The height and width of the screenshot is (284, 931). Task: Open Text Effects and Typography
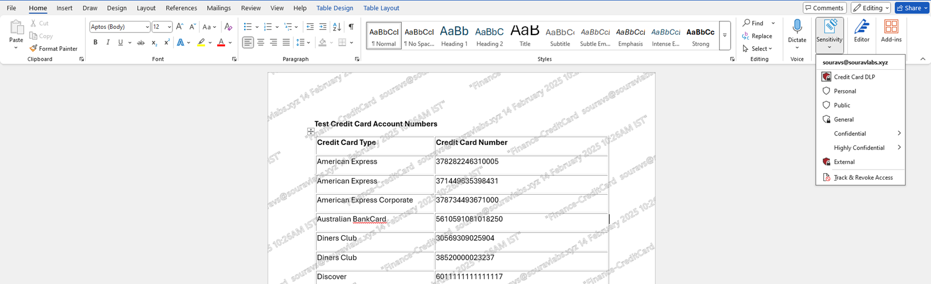[180, 43]
